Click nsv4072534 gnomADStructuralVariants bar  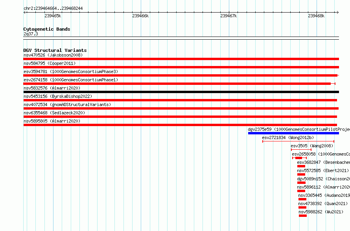[181, 108]
